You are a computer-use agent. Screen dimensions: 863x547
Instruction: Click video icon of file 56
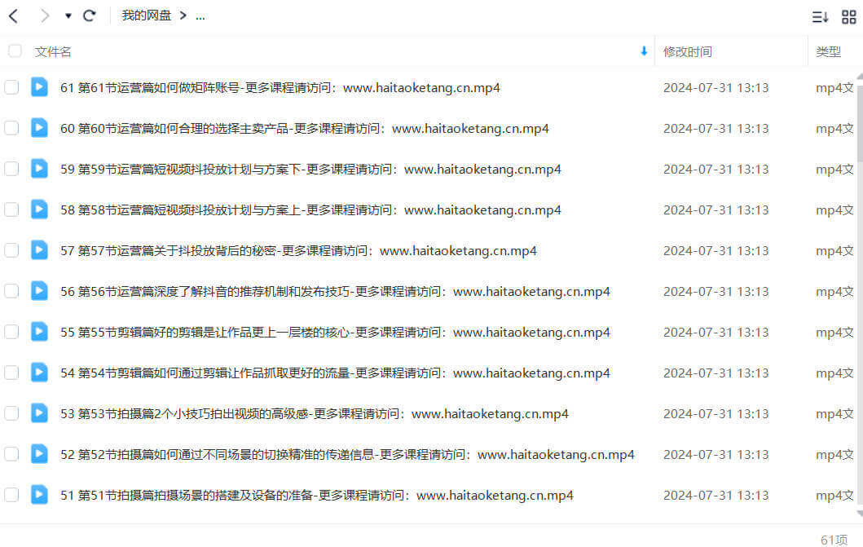coord(39,290)
